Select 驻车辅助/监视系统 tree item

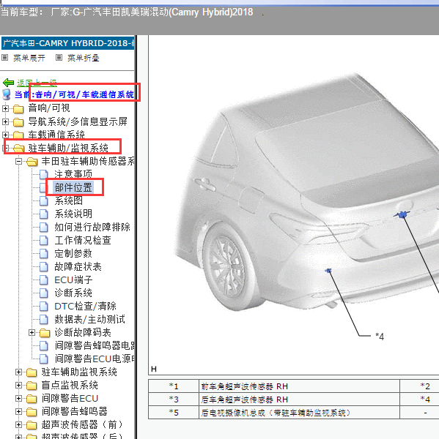point(68,148)
